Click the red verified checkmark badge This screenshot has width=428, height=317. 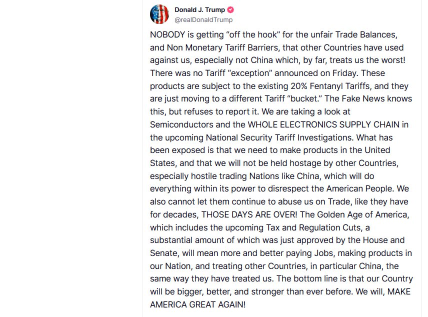coord(230,10)
